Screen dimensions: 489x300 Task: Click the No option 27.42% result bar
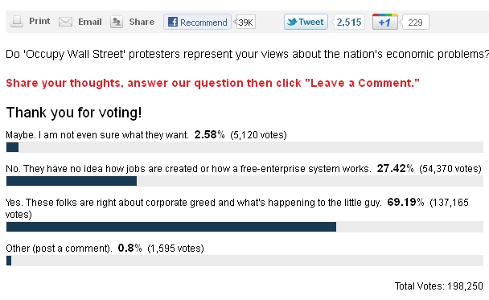(244, 181)
